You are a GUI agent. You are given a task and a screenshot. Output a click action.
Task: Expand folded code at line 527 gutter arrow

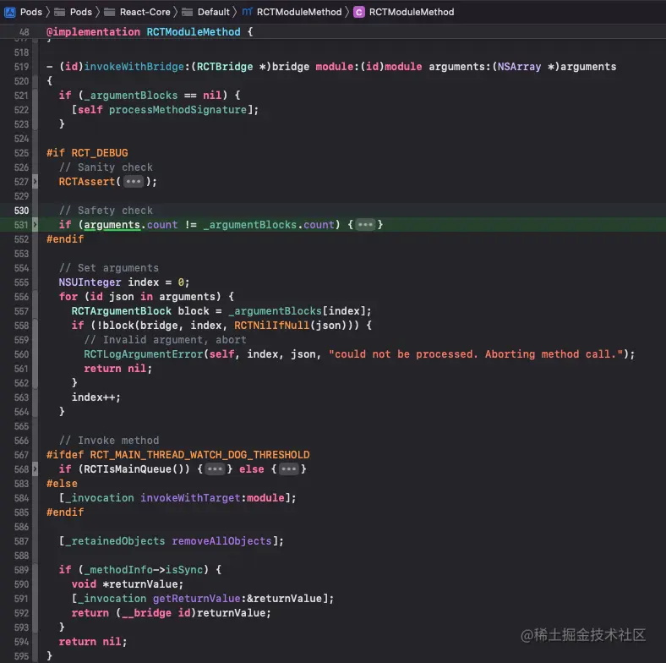(x=35, y=182)
